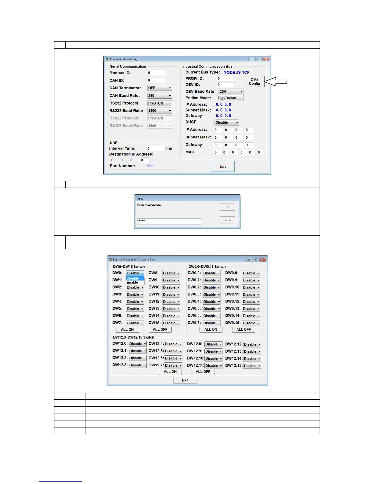Open the DW0.11 dropdown

pyautogui.click(x=251, y=295)
